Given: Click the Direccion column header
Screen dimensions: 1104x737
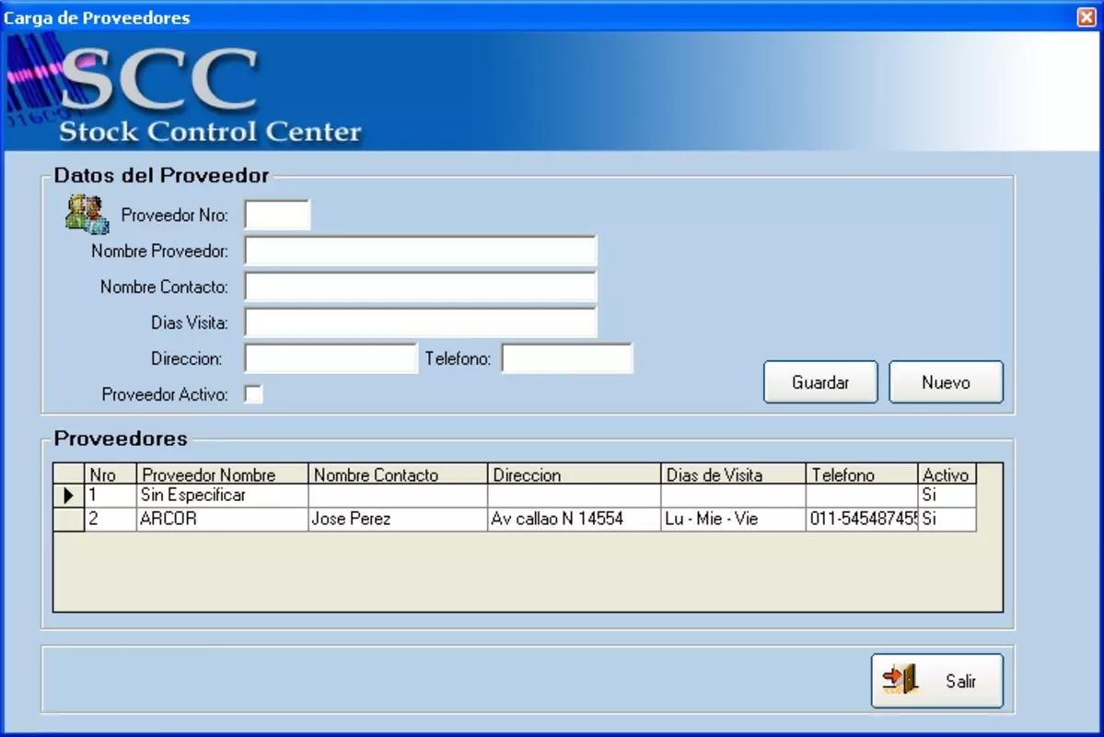Looking at the screenshot, I should pyautogui.click(x=575, y=474).
